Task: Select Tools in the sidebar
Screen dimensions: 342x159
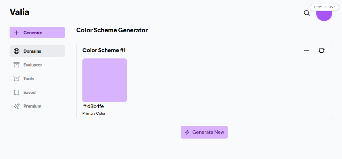Action: click(x=29, y=79)
